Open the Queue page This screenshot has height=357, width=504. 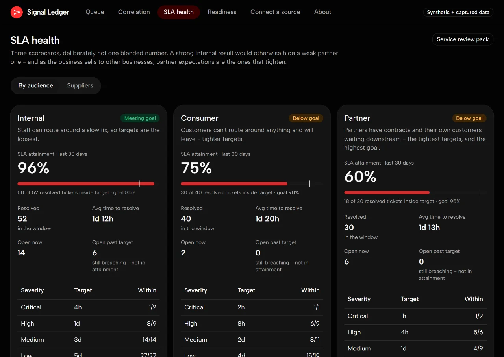point(95,12)
